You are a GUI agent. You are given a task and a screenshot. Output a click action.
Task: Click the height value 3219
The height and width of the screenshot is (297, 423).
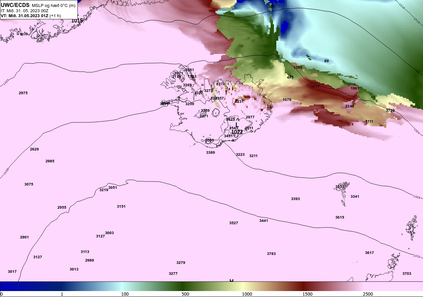104,190
